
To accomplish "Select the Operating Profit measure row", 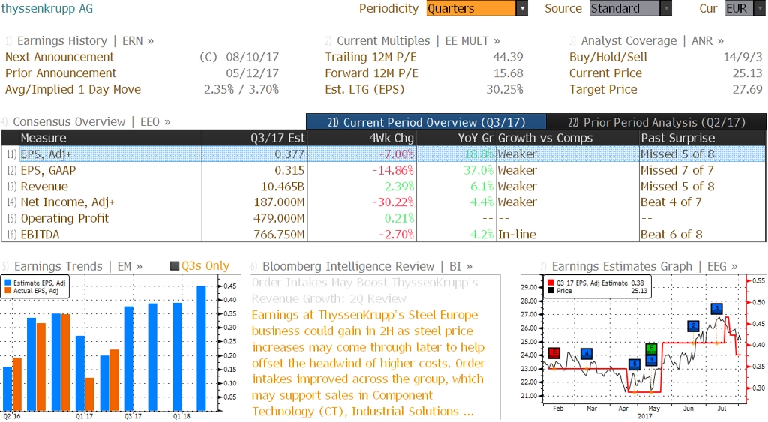I will point(383,218).
